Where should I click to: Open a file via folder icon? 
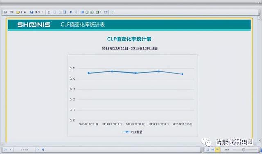click(x=18, y=12)
